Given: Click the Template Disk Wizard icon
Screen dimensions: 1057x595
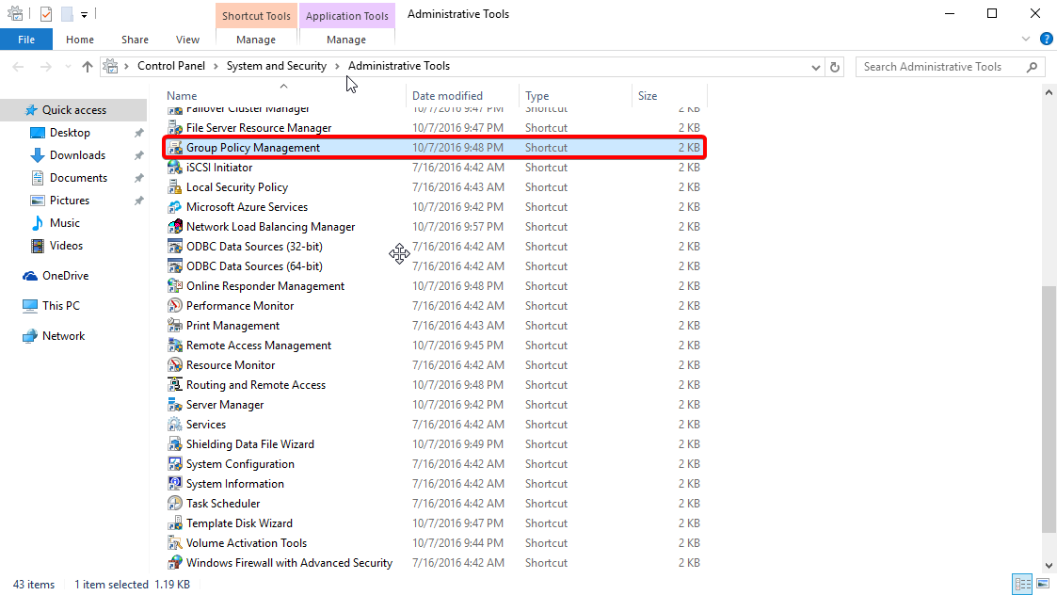Looking at the screenshot, I should (x=174, y=523).
